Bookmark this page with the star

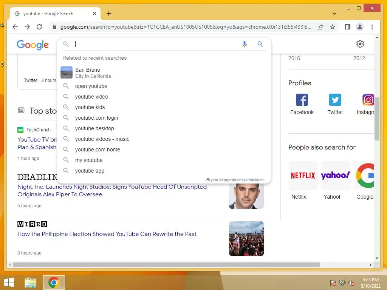(333, 27)
